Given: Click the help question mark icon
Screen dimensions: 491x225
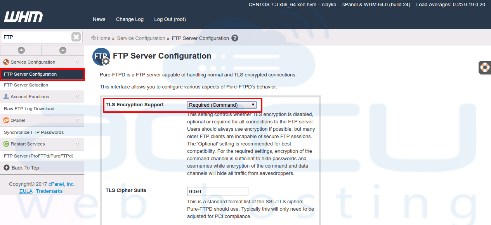Looking at the screenshot, I should [x=234, y=38].
